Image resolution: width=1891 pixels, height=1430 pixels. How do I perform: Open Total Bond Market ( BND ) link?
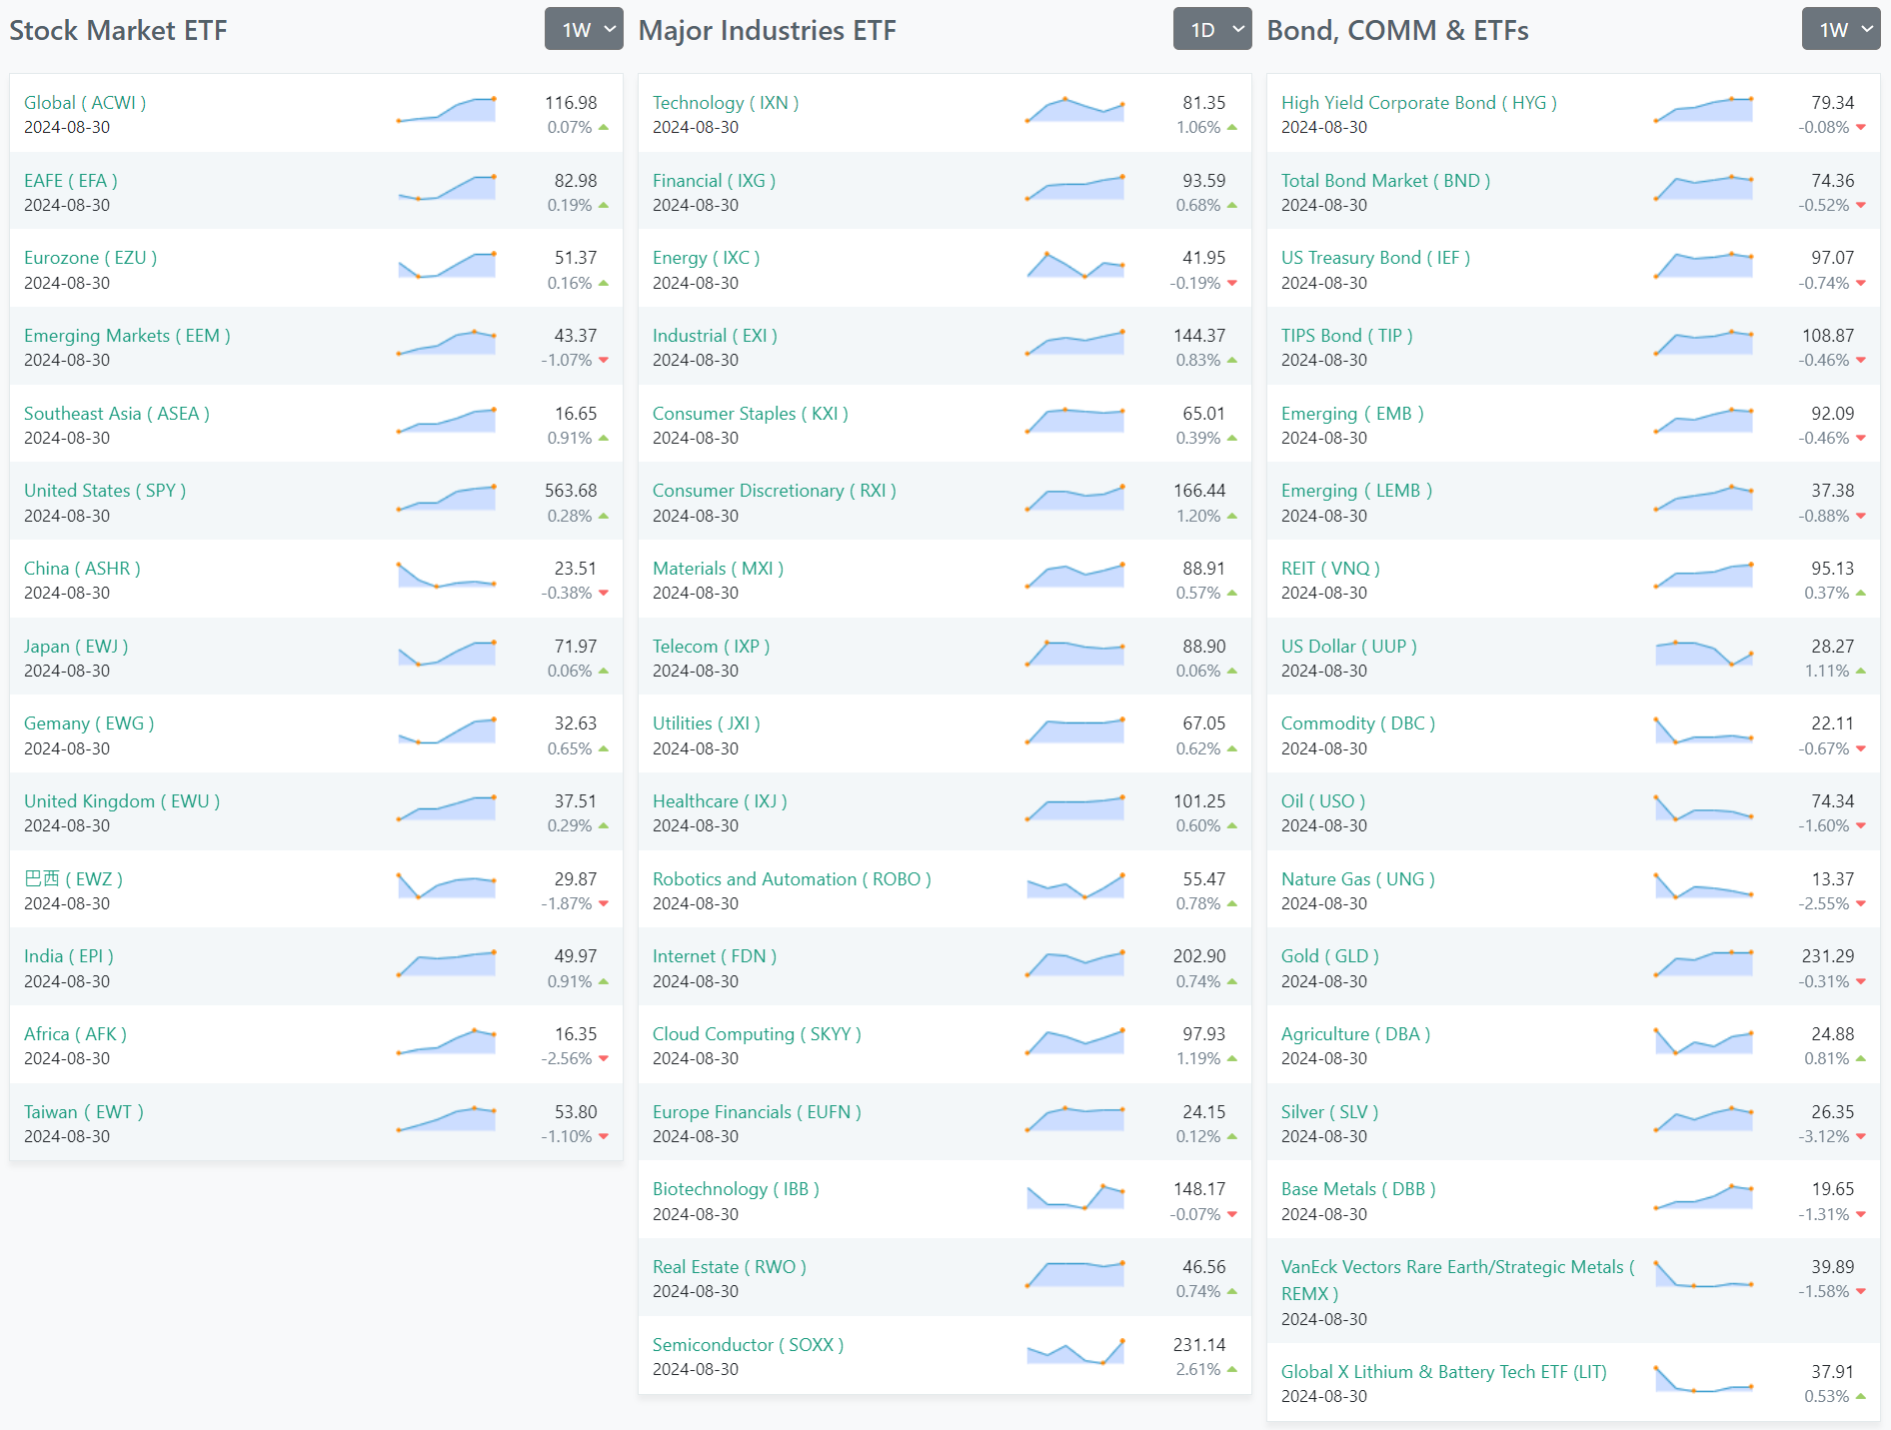coord(1385,181)
